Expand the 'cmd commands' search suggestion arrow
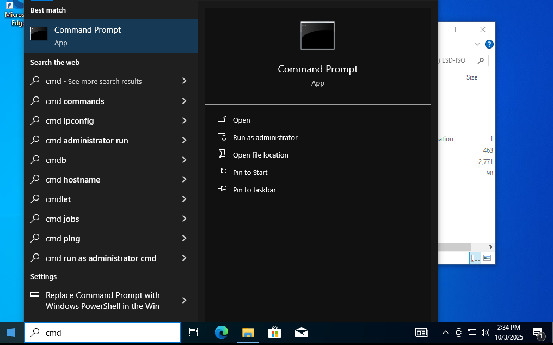Screen dimensions: 553x345 (184, 101)
